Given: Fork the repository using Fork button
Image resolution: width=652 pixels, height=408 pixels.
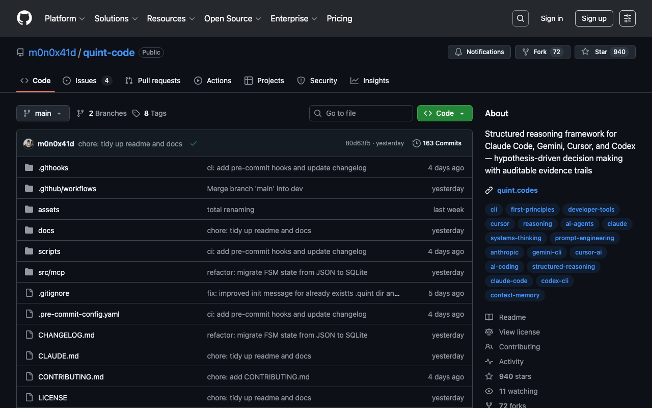Looking at the screenshot, I should pos(539,52).
